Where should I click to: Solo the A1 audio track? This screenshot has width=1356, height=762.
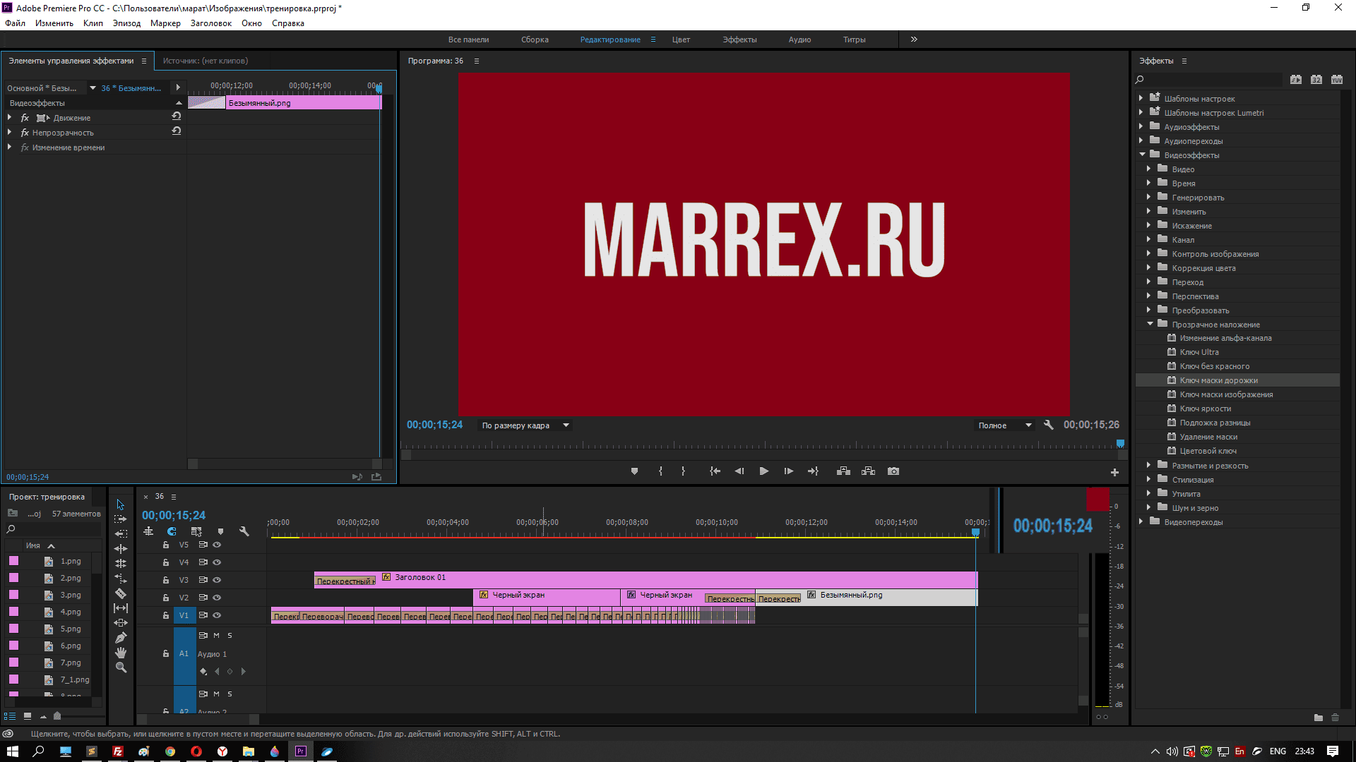(230, 635)
